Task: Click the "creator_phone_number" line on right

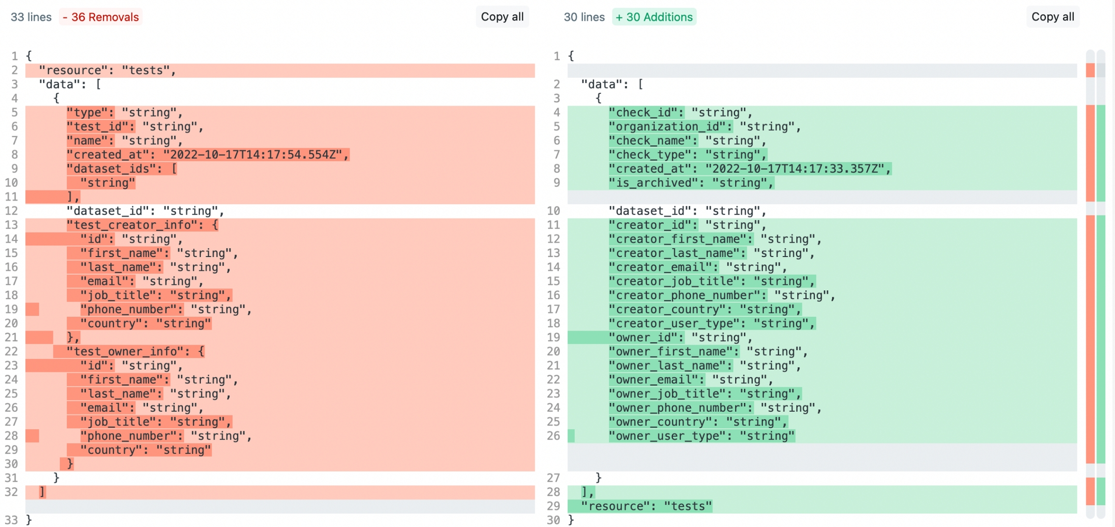Action: pyautogui.click(x=721, y=295)
